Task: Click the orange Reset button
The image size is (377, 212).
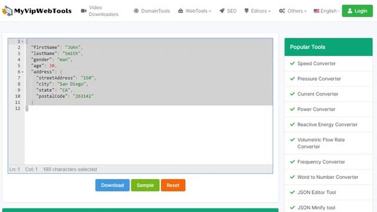Action: pyautogui.click(x=173, y=185)
